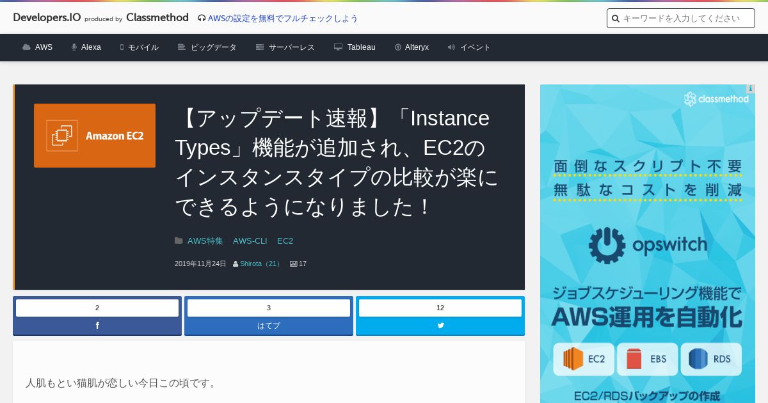Click the EC2 badge in the ad

pyautogui.click(x=584, y=359)
